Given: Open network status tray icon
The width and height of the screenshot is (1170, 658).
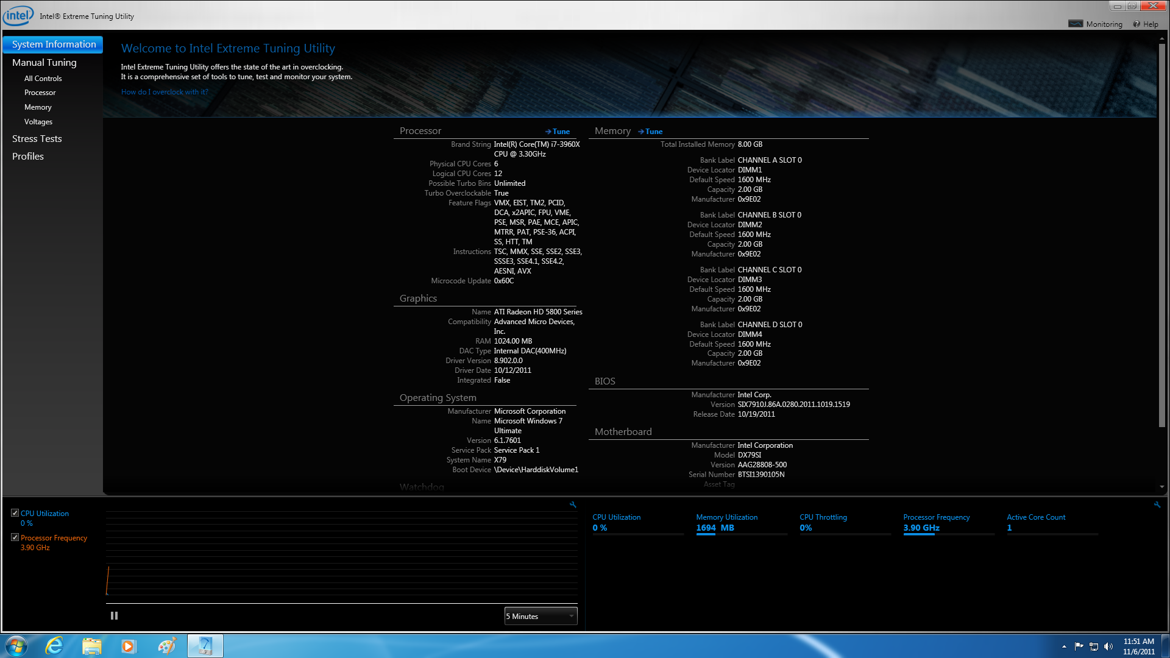Looking at the screenshot, I should tap(1094, 646).
